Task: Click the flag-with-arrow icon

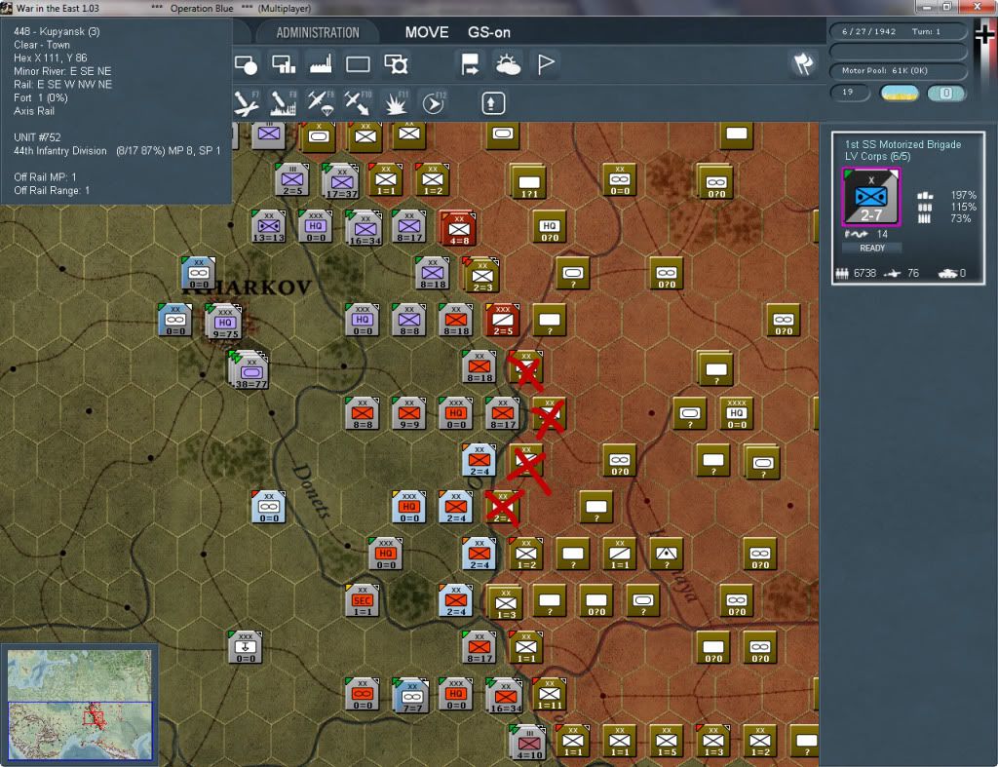Action: [470, 64]
